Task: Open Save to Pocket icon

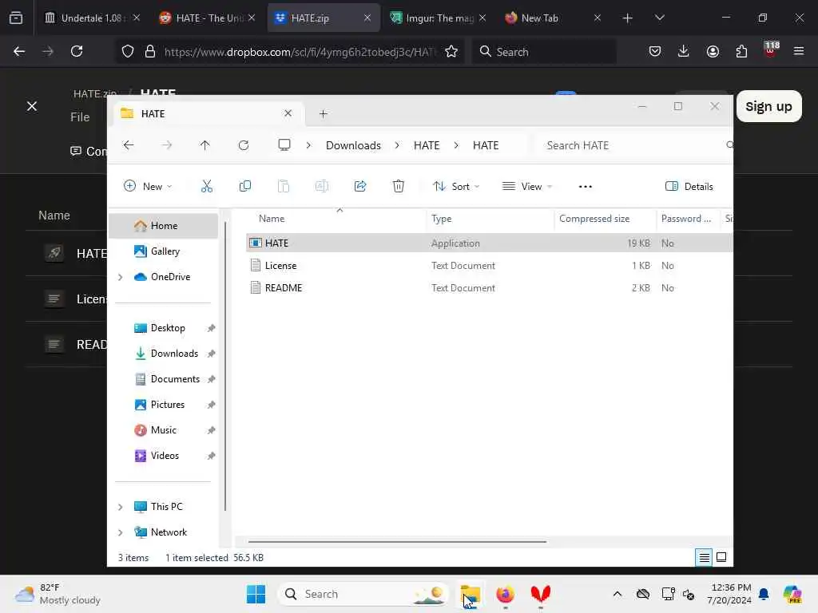Action: pos(655,51)
